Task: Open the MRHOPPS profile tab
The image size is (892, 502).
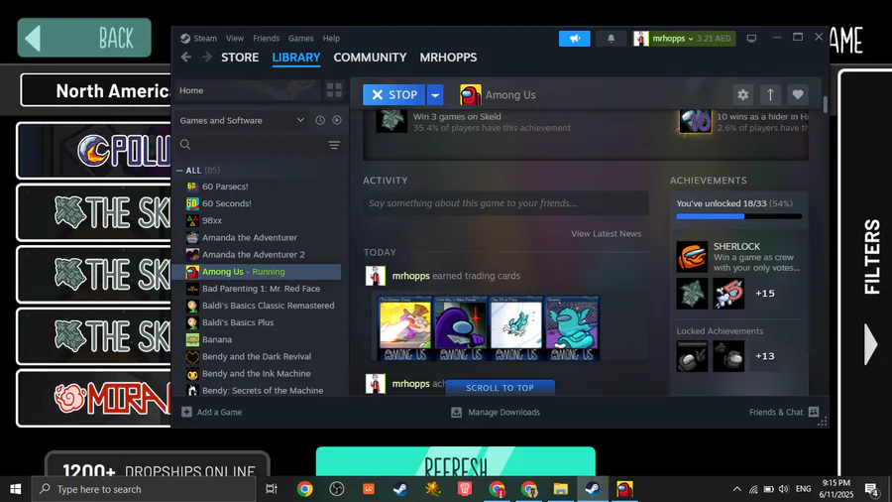Action: coord(448,58)
